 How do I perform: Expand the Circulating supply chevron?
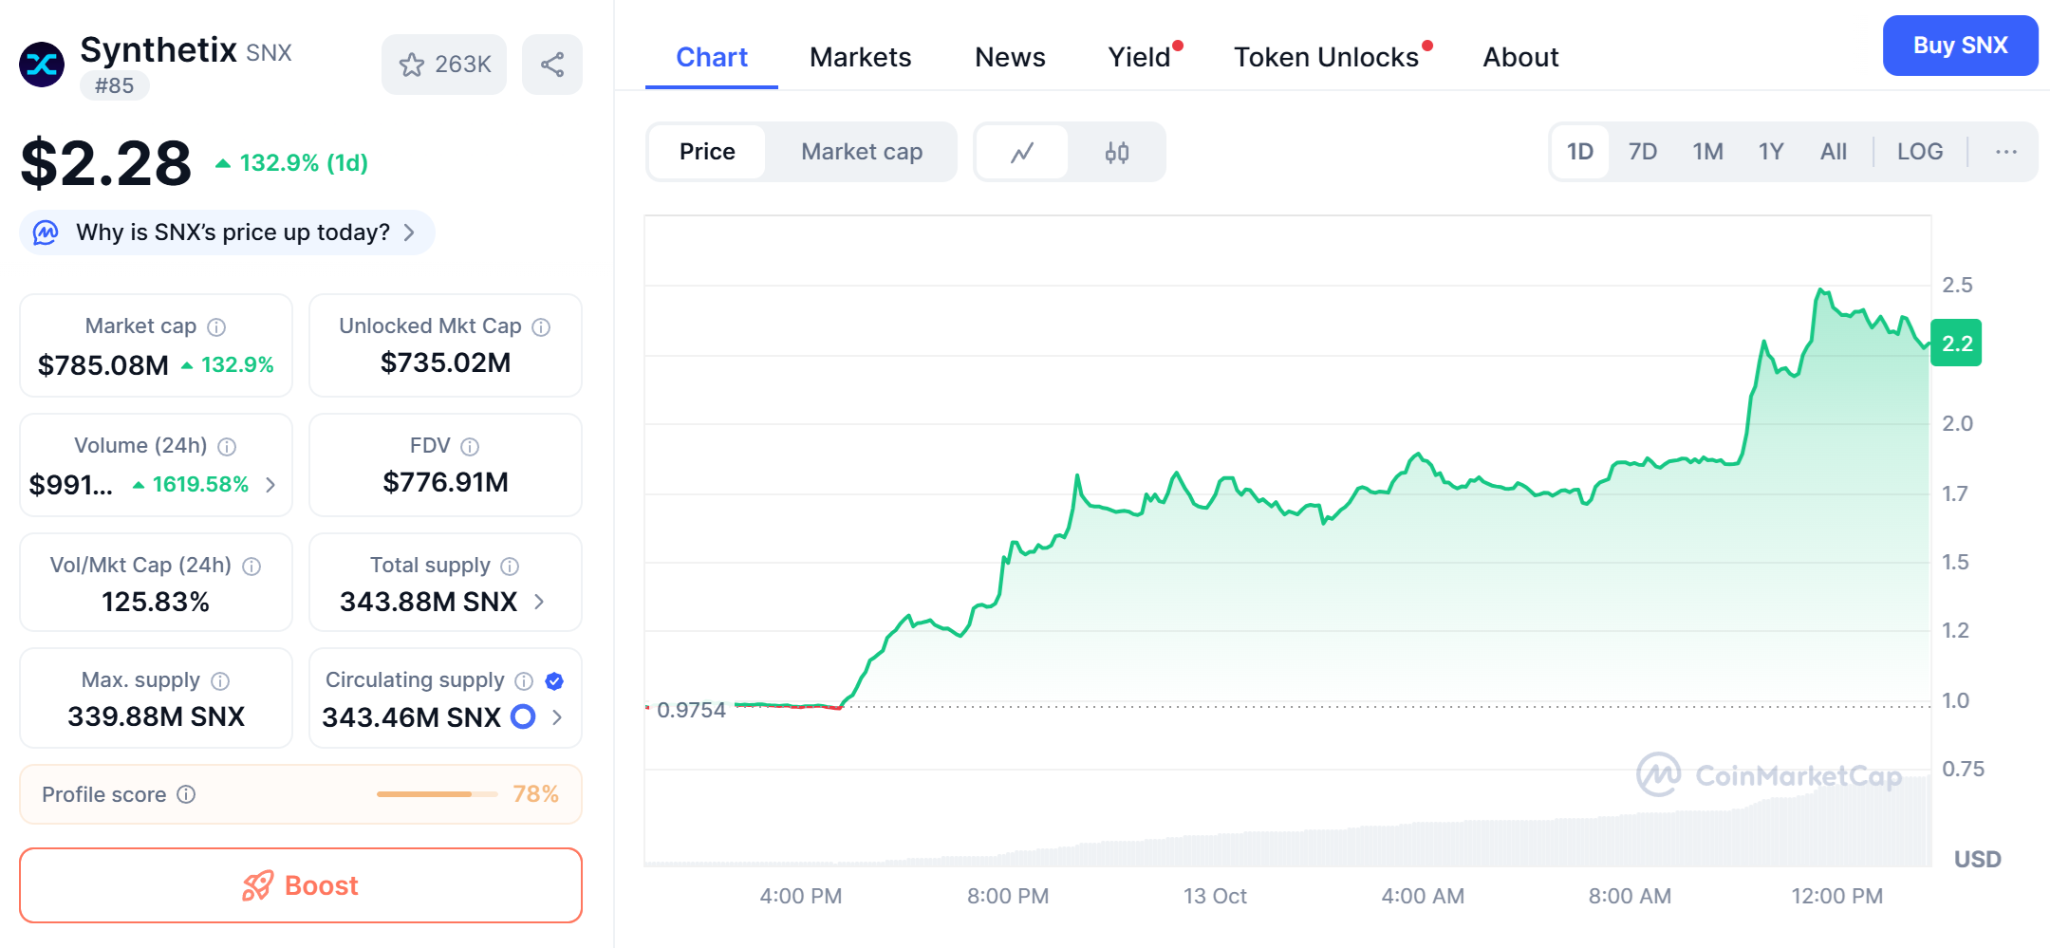click(x=557, y=717)
